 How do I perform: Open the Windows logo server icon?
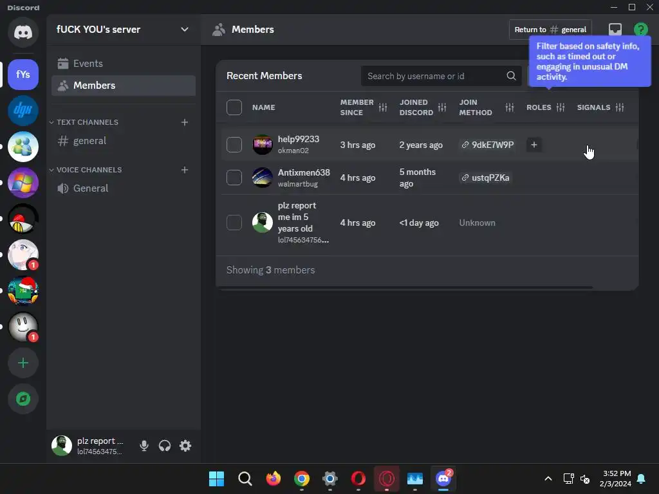23,183
